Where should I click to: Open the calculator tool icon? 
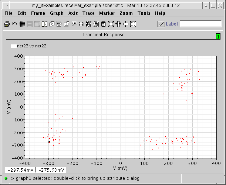click(x=104, y=24)
